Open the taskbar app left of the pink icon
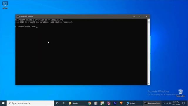This screenshot has width=188, height=106. pos(102,103)
